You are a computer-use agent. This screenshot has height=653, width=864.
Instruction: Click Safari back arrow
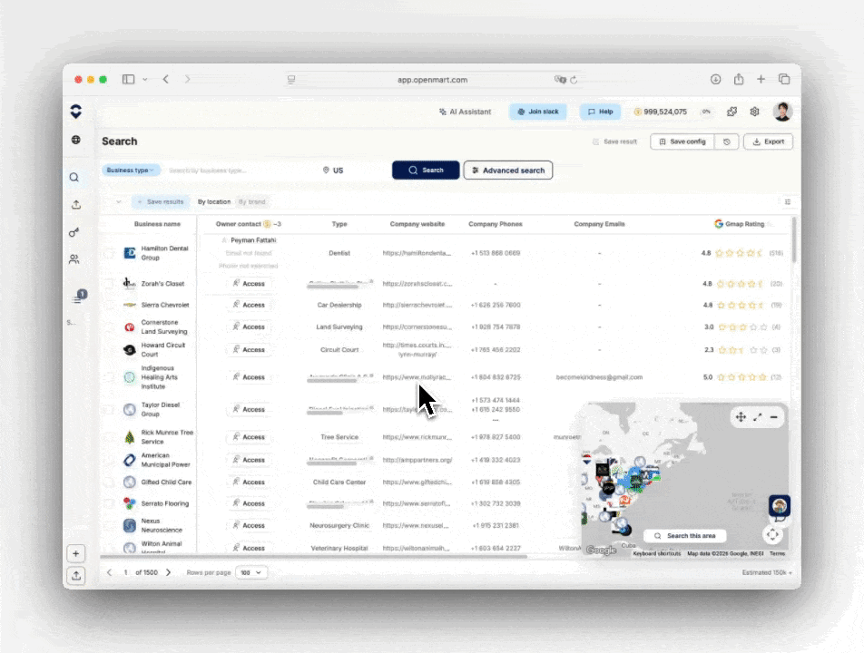pyautogui.click(x=166, y=79)
